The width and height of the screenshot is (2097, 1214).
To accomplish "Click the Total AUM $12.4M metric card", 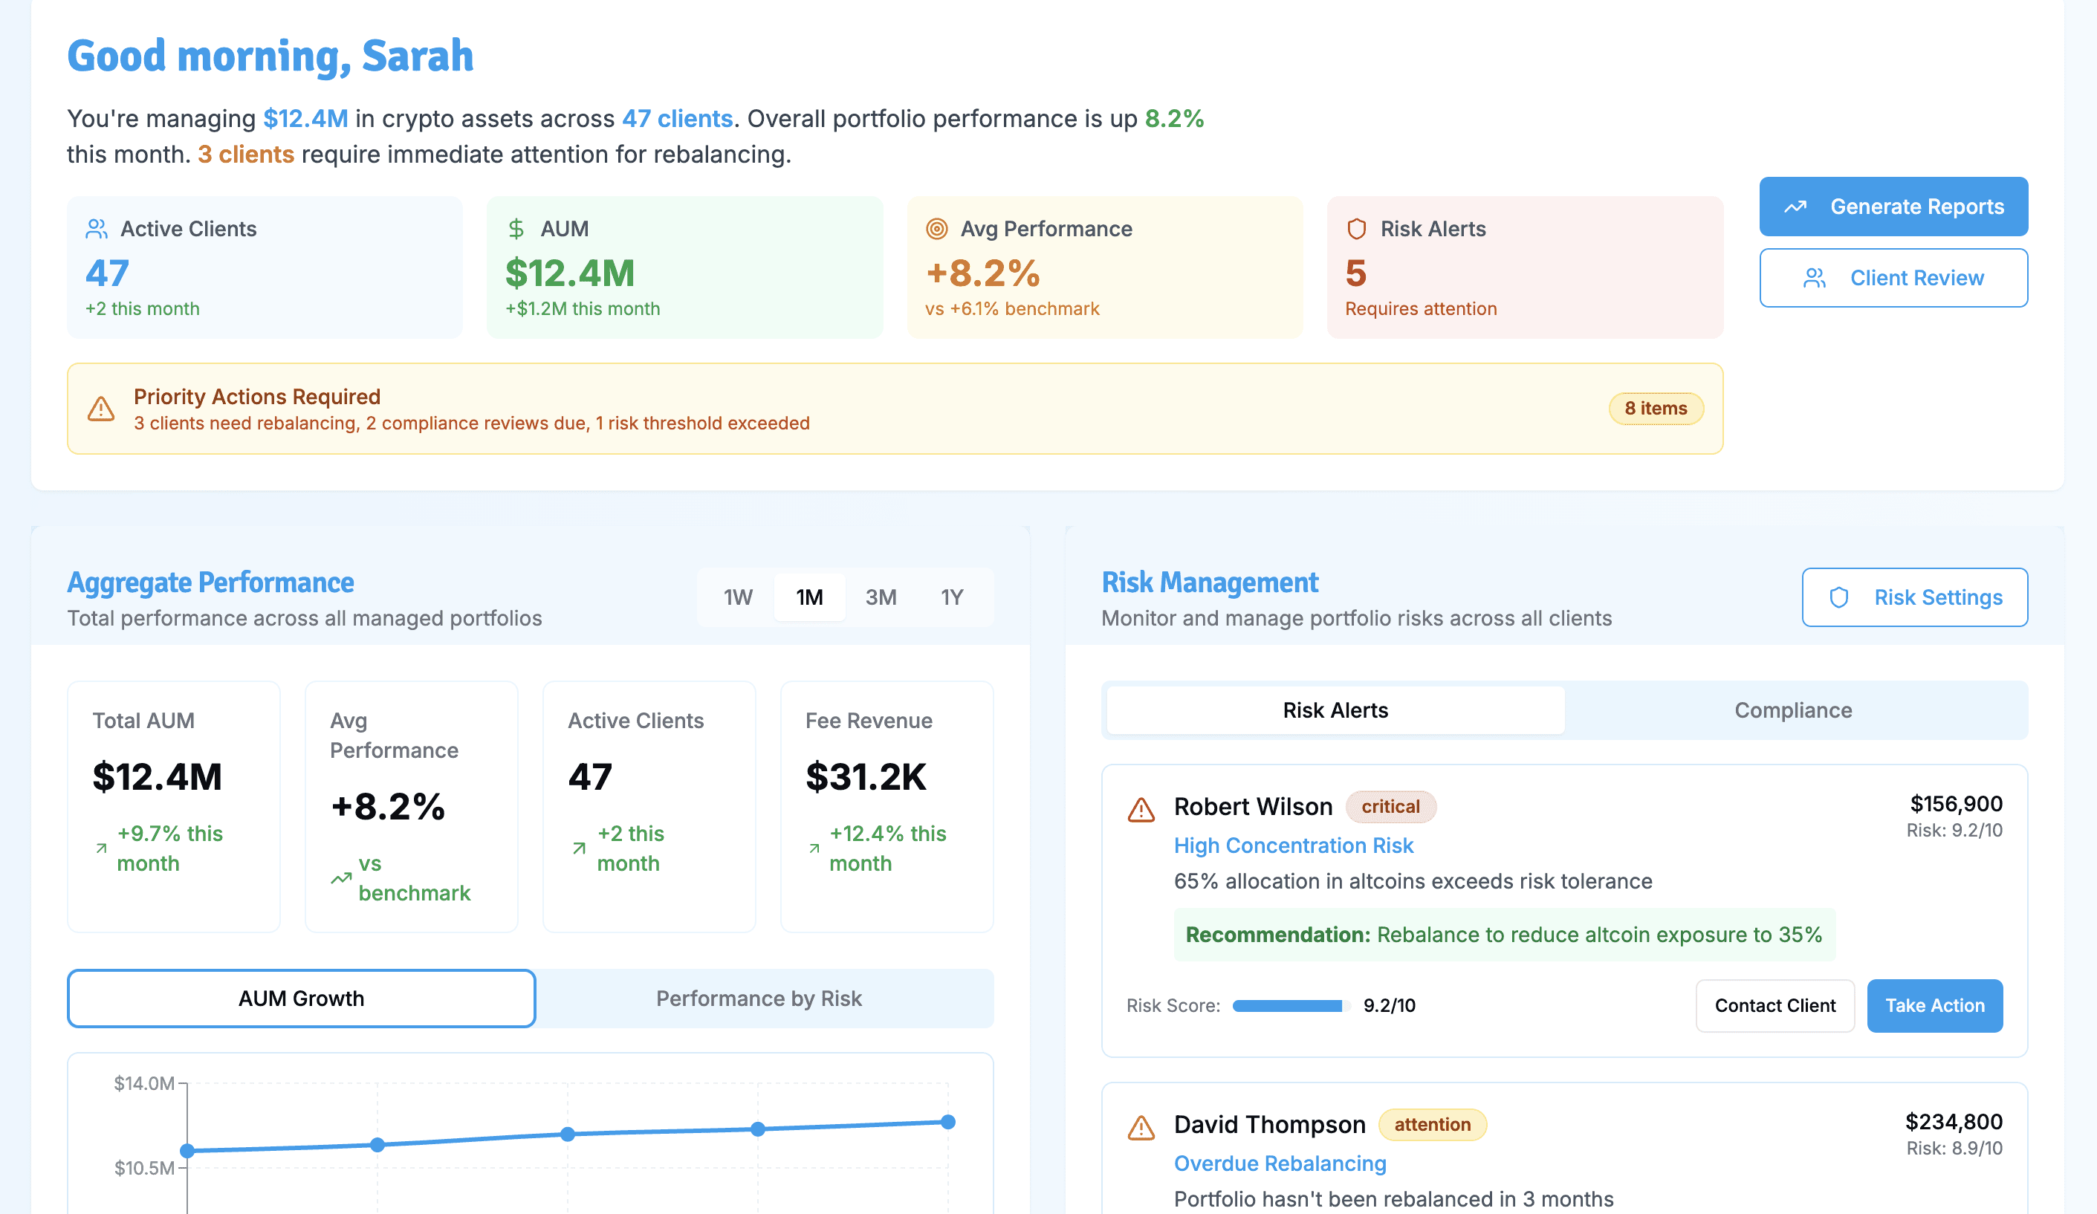I will tap(174, 806).
